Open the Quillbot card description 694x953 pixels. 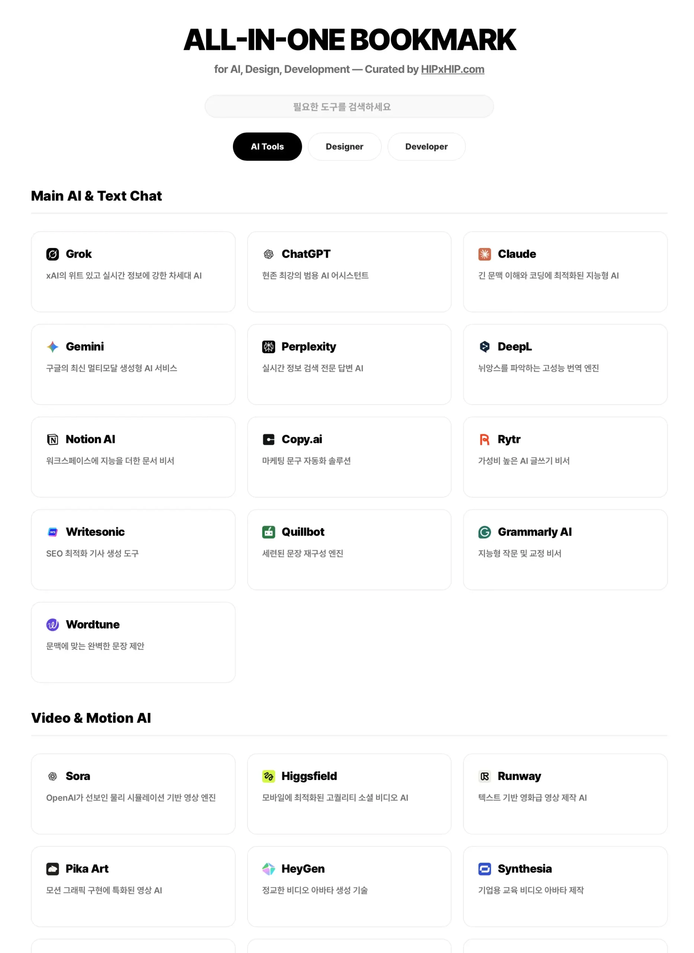point(303,554)
